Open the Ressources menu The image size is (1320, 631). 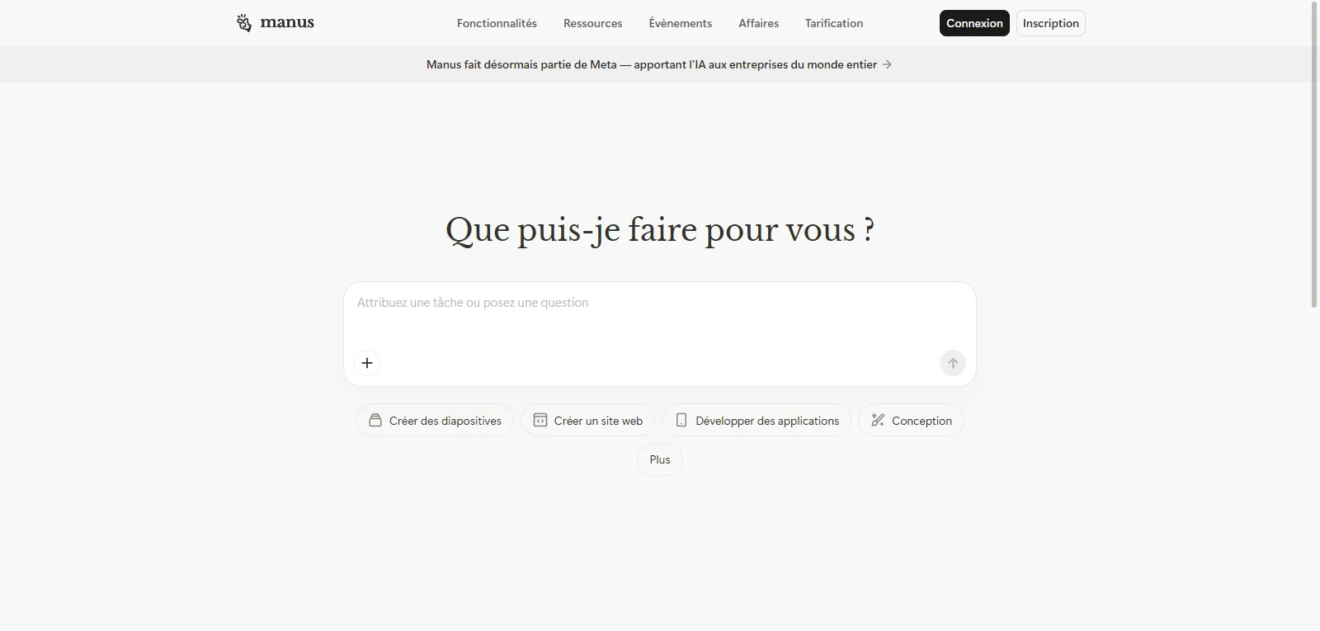tap(592, 23)
